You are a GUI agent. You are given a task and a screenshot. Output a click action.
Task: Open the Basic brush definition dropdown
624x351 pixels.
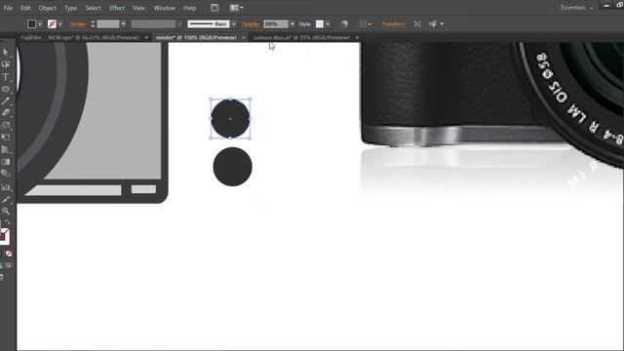pyautogui.click(x=234, y=24)
